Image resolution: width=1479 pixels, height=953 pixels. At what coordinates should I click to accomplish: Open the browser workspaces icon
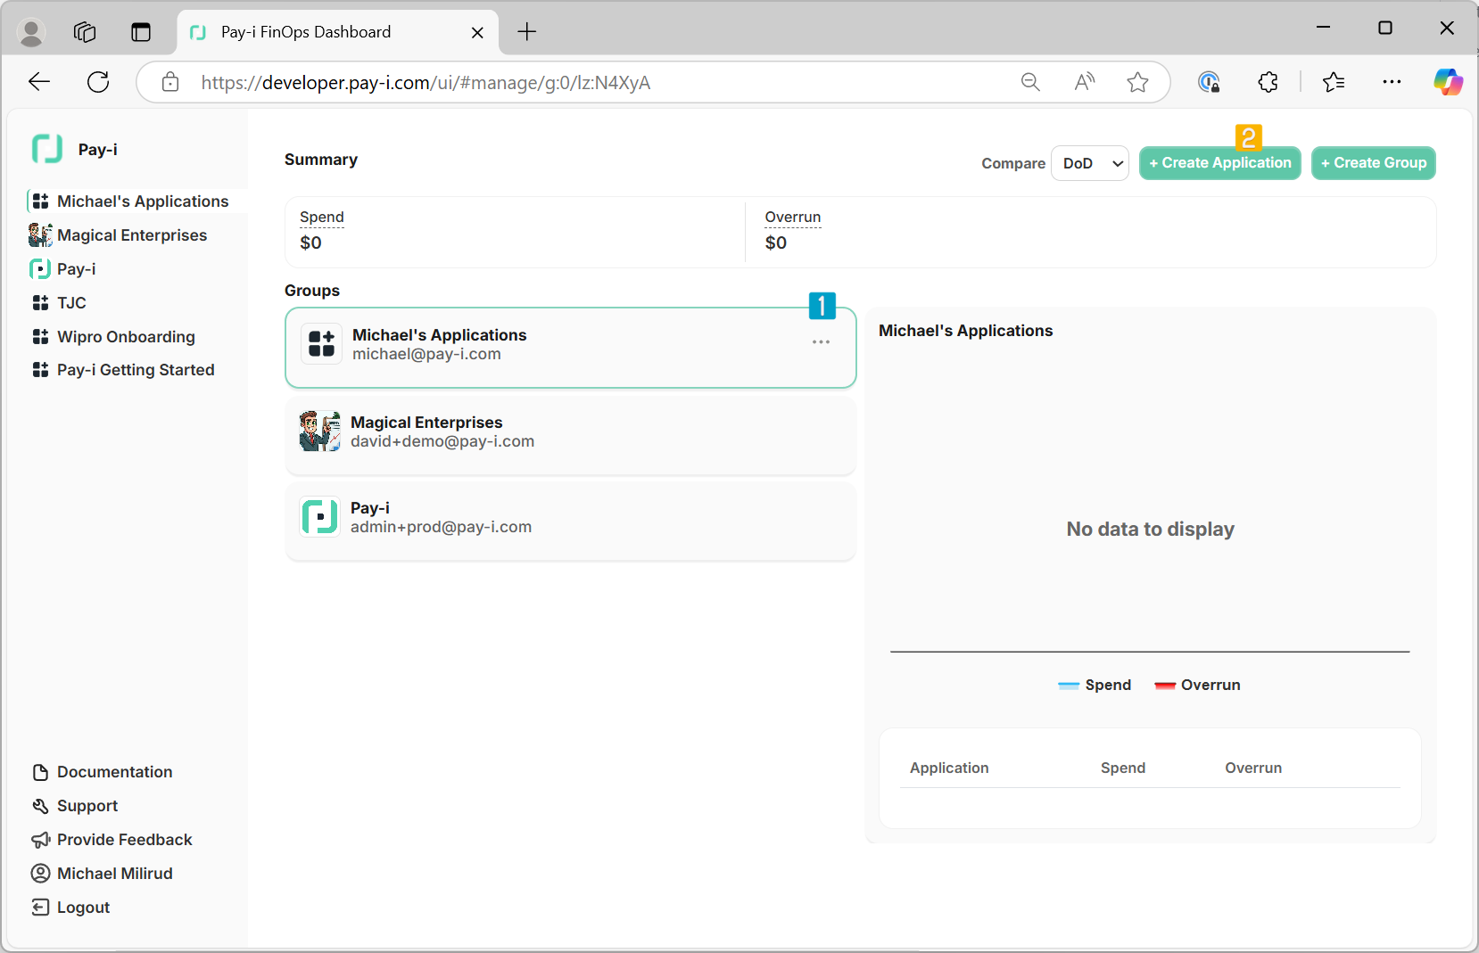click(85, 32)
